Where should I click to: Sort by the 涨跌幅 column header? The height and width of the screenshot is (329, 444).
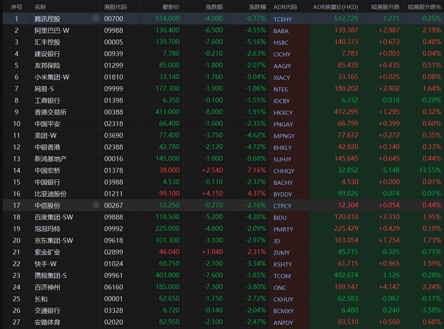(x=257, y=7)
